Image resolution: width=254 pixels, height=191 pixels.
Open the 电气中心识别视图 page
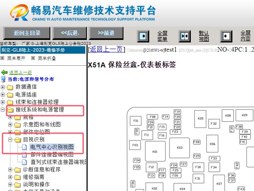click(52, 147)
